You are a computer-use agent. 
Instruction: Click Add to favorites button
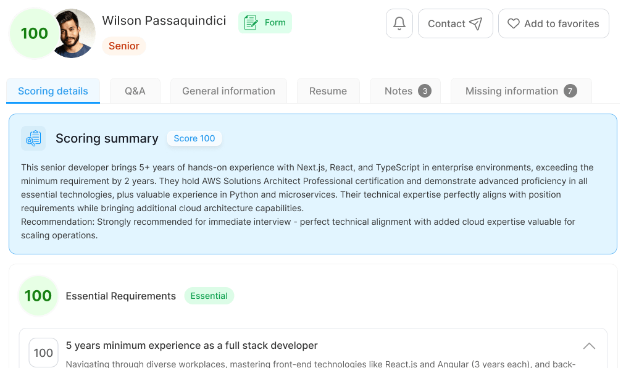coord(554,23)
